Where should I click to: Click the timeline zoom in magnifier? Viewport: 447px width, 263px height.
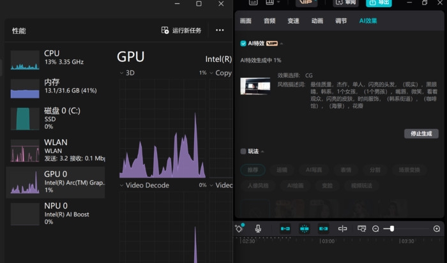point(436,229)
